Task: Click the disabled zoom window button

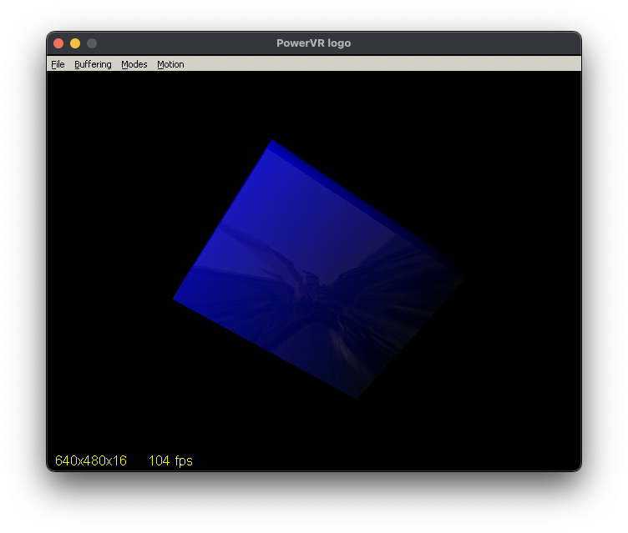Action: point(92,43)
